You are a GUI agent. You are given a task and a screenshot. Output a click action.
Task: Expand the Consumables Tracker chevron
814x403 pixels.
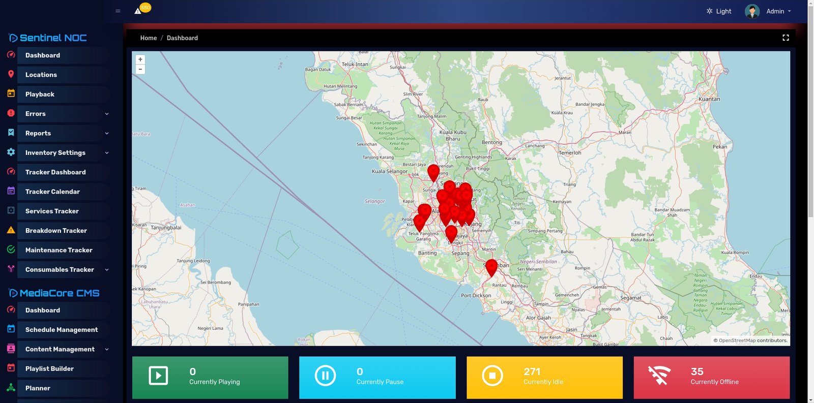pos(107,270)
